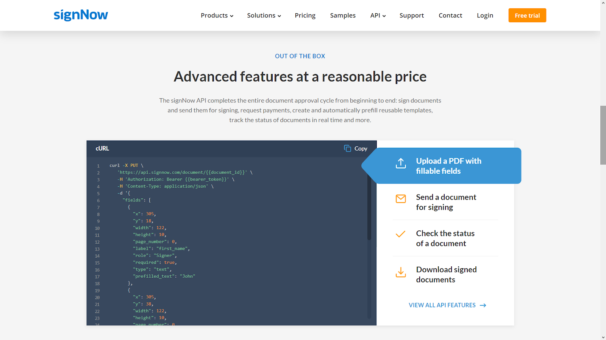The height and width of the screenshot is (340, 606).
Task: Click the orange envelope icon
Action: (x=401, y=199)
